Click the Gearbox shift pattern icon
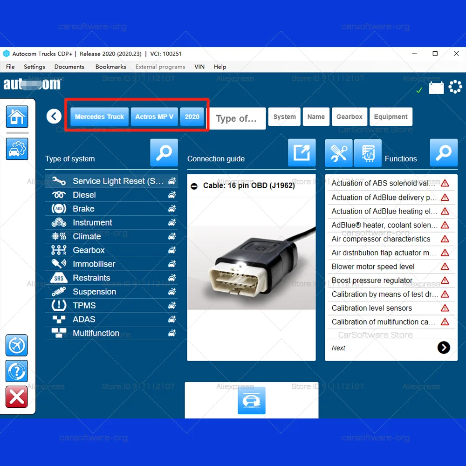The height and width of the screenshot is (466, 466). (59, 250)
